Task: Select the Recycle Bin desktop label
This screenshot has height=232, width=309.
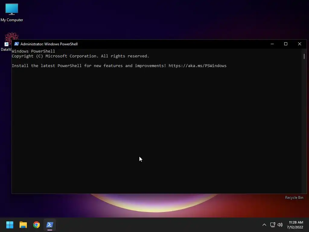Action: pos(294,198)
